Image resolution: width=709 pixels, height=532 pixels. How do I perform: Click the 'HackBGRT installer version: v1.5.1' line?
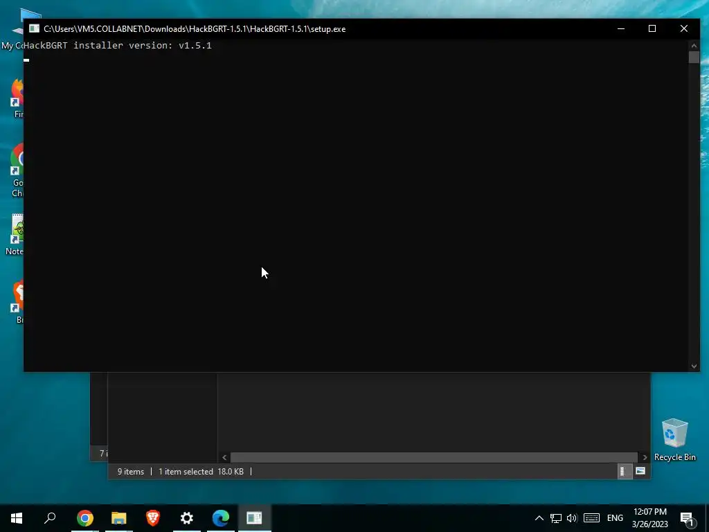[118, 45]
